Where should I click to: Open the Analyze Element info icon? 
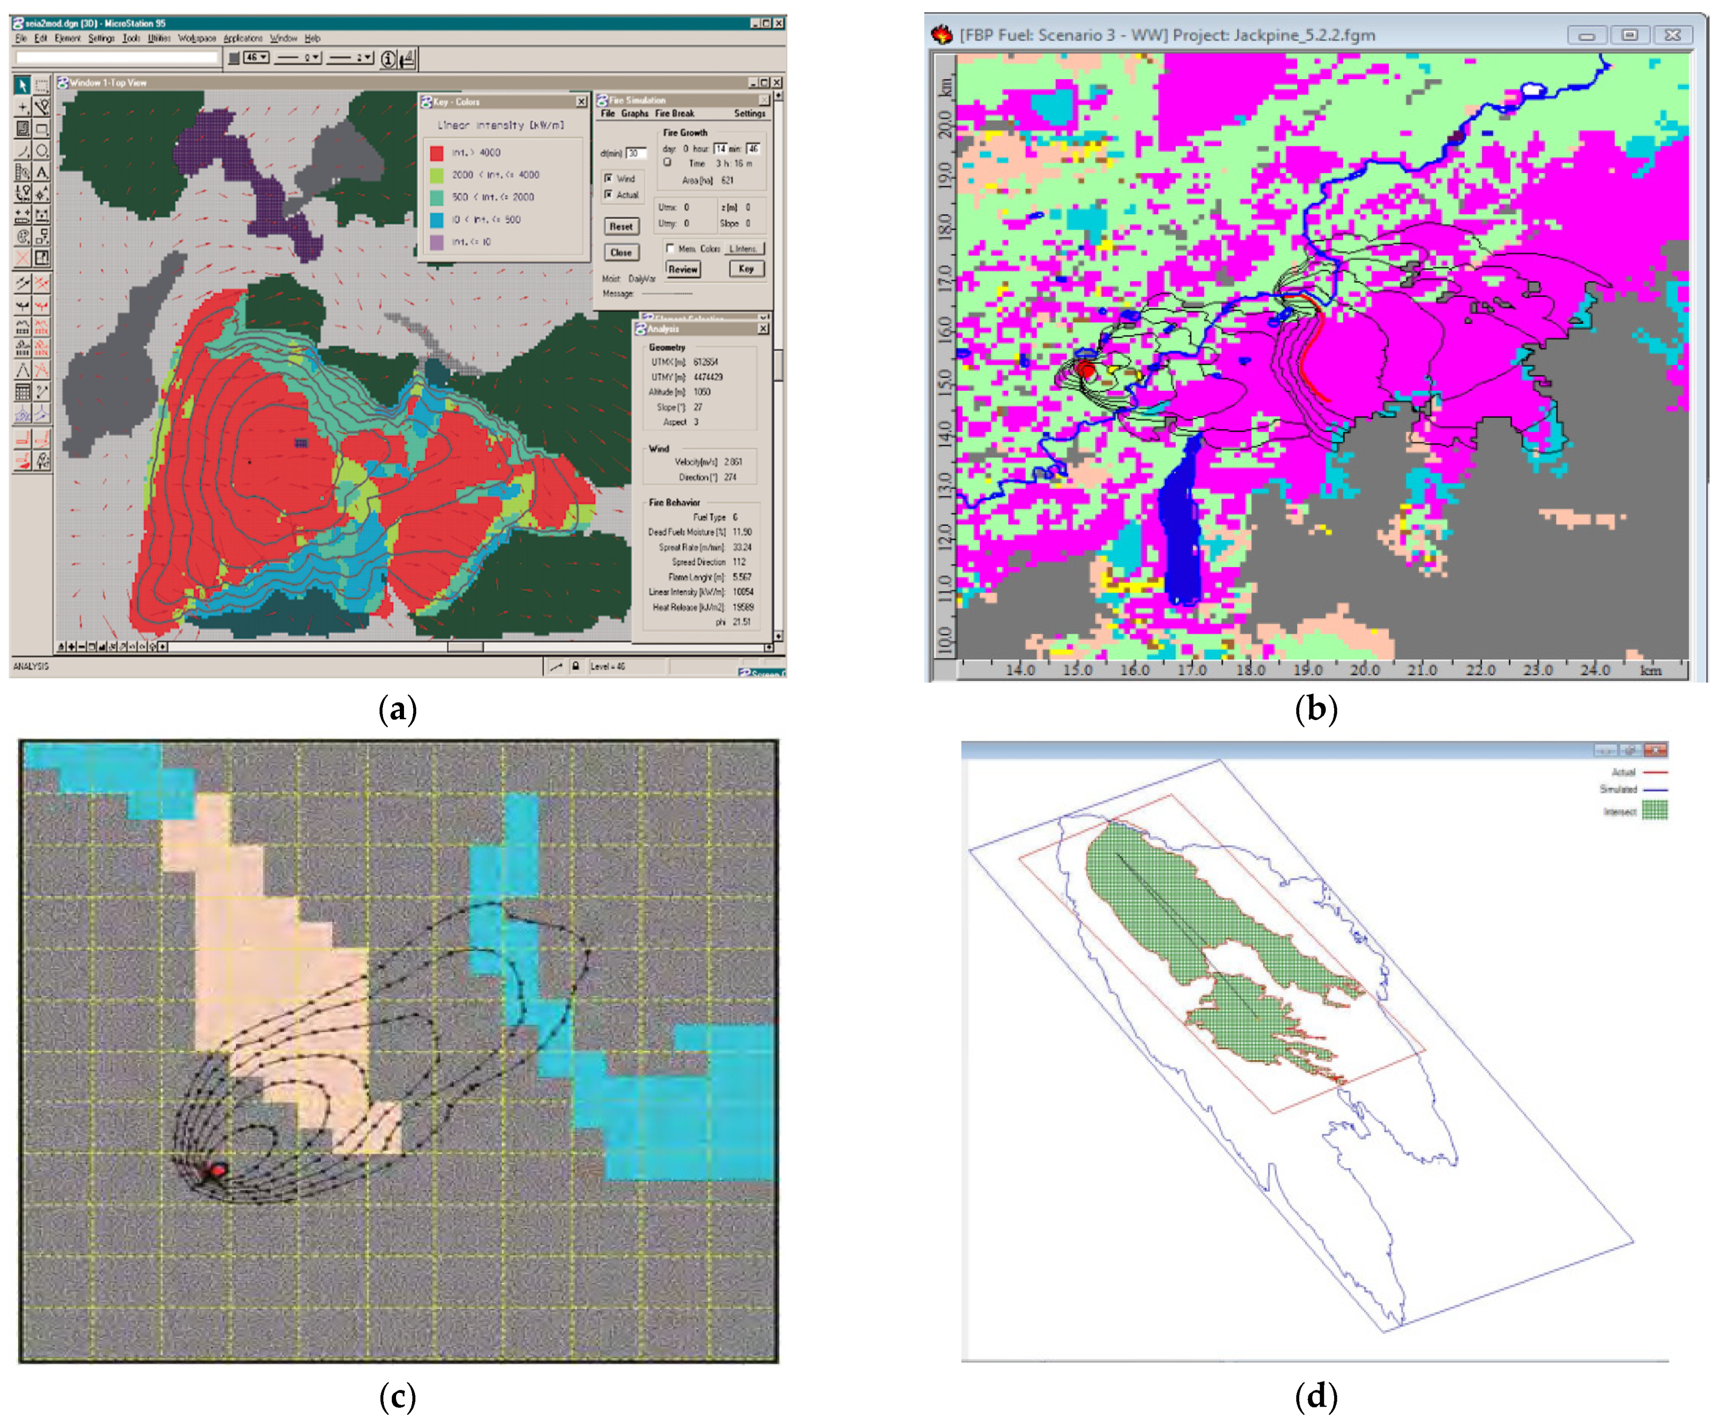click(389, 58)
